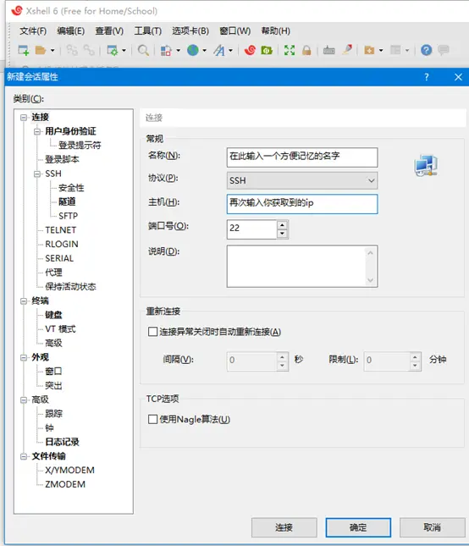This screenshot has width=469, height=546.
Task: Increase the port number with up arrow
Action: 282,224
